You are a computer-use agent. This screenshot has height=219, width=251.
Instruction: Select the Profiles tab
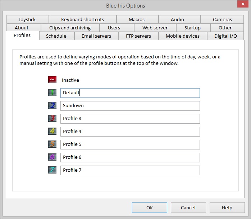coord(22,35)
